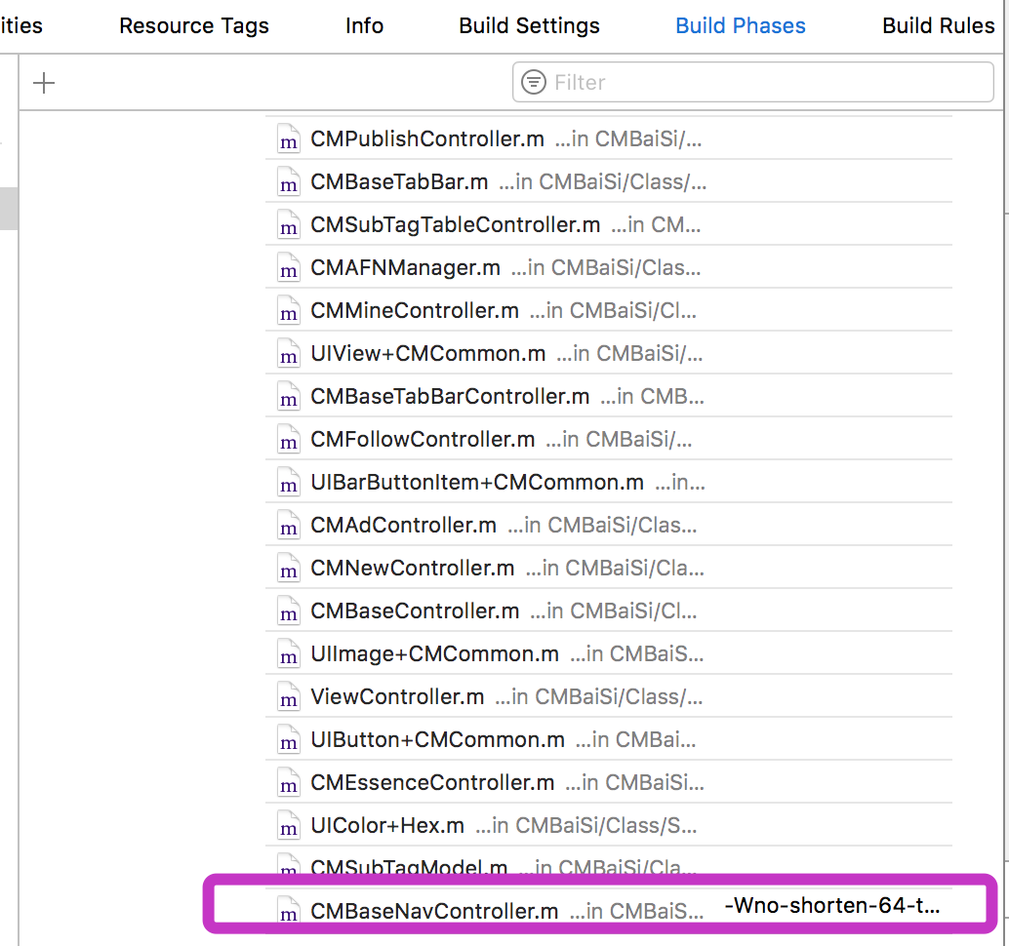Select the UIView+CMCommon.m row
1009x946 pixels.
609,353
